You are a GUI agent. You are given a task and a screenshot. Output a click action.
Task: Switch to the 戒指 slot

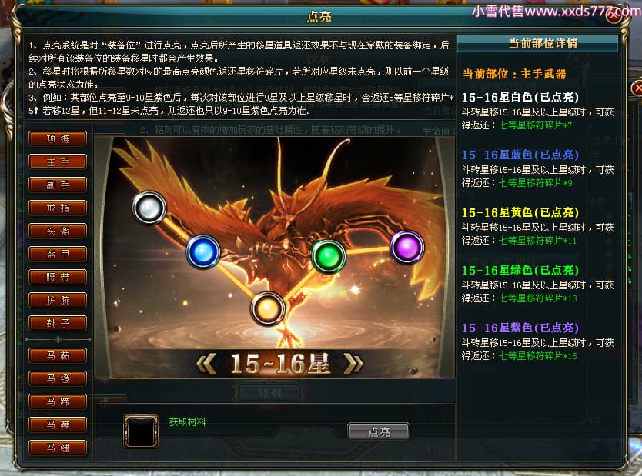pyautogui.click(x=58, y=208)
